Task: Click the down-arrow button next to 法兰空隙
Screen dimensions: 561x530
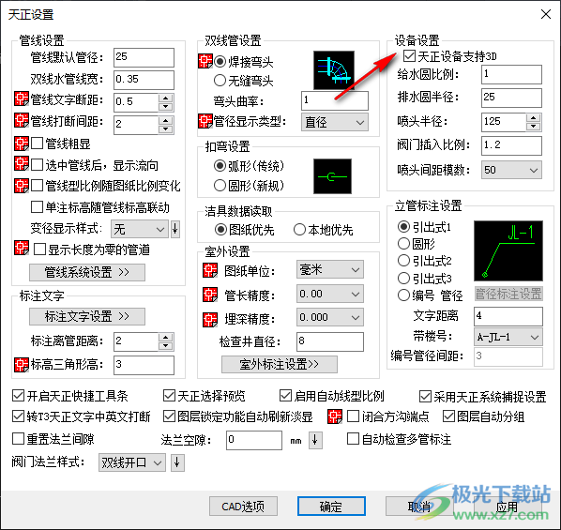Action: [315, 440]
